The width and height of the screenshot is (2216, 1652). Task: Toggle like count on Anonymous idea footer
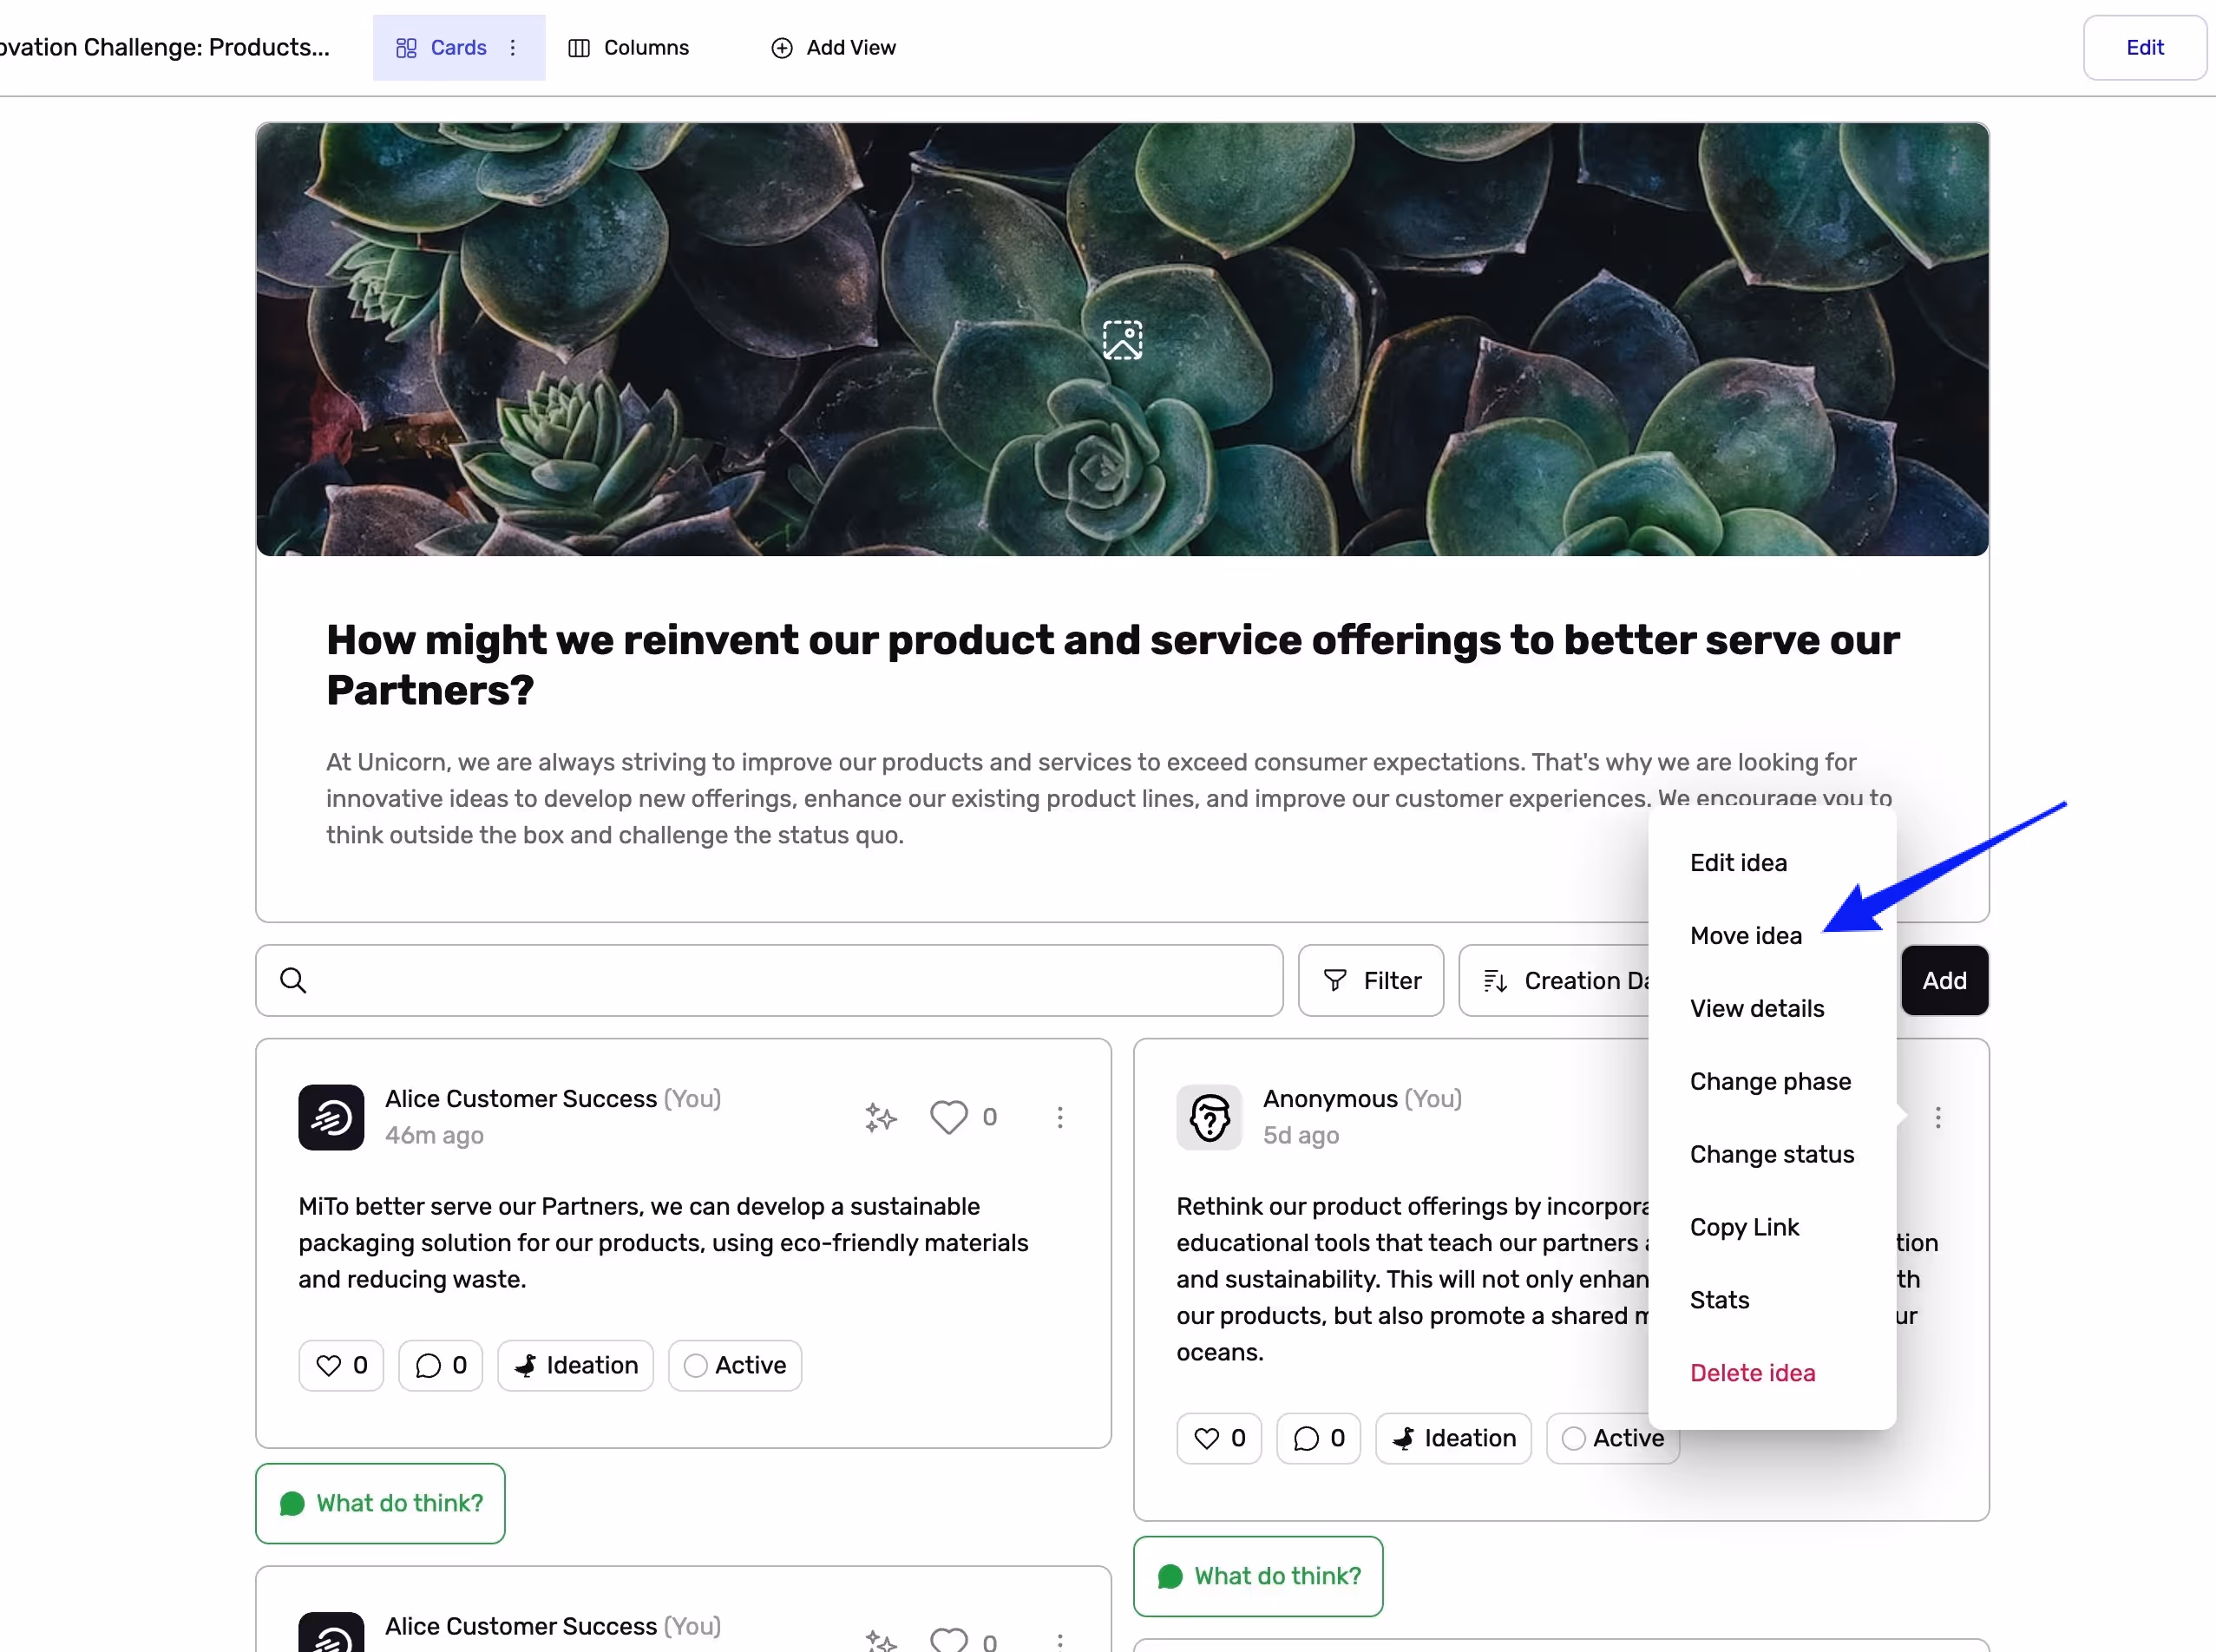pos(1219,1438)
